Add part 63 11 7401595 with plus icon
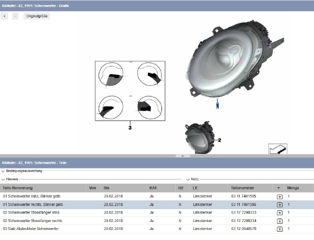The width and height of the screenshot is (314, 240). click(279, 197)
